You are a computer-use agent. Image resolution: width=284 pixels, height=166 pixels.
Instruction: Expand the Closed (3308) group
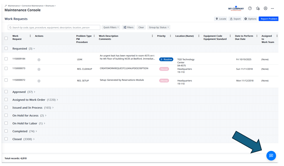[x=34, y=139]
